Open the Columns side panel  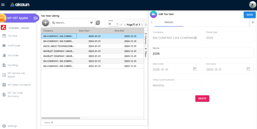tap(146, 38)
